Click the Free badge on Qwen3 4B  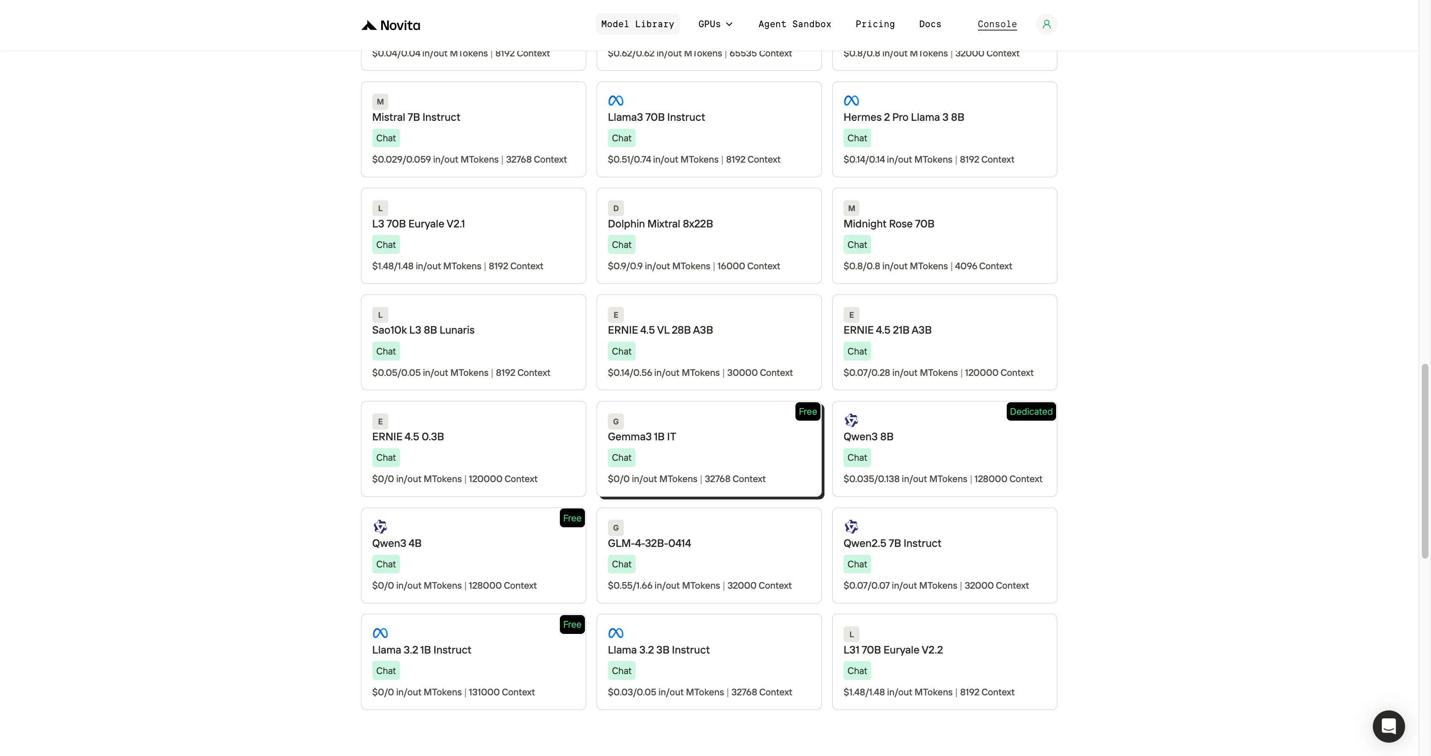tap(572, 518)
